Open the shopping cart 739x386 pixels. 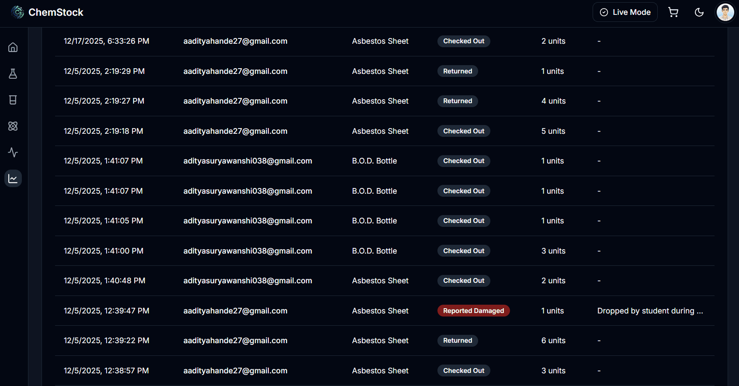pos(673,12)
